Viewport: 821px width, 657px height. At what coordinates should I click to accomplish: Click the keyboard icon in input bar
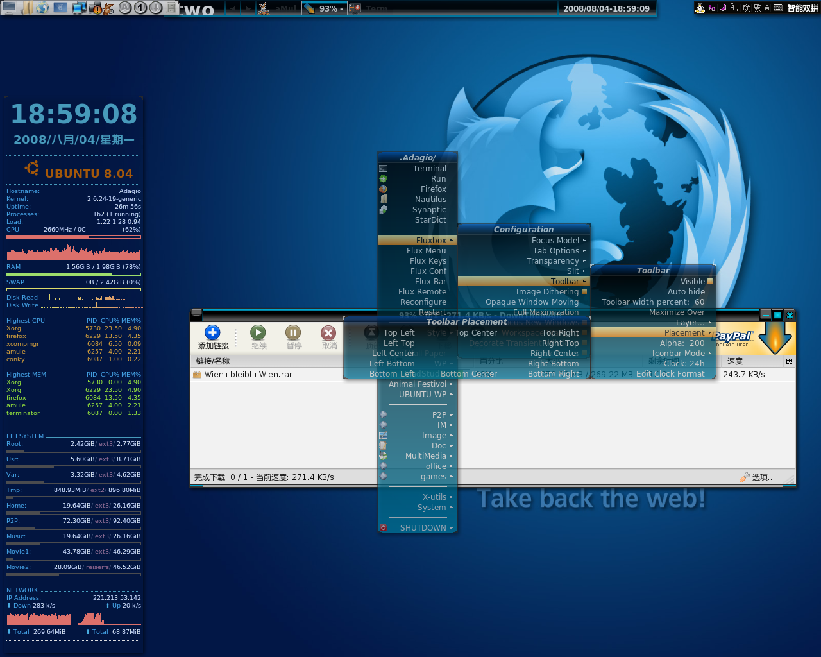pyautogui.click(x=778, y=8)
